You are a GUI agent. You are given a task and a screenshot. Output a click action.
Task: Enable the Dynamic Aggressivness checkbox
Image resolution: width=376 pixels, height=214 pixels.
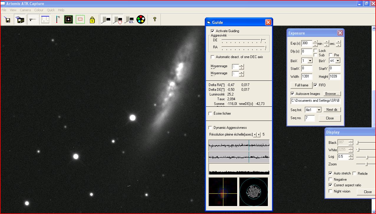pyautogui.click(x=210, y=128)
